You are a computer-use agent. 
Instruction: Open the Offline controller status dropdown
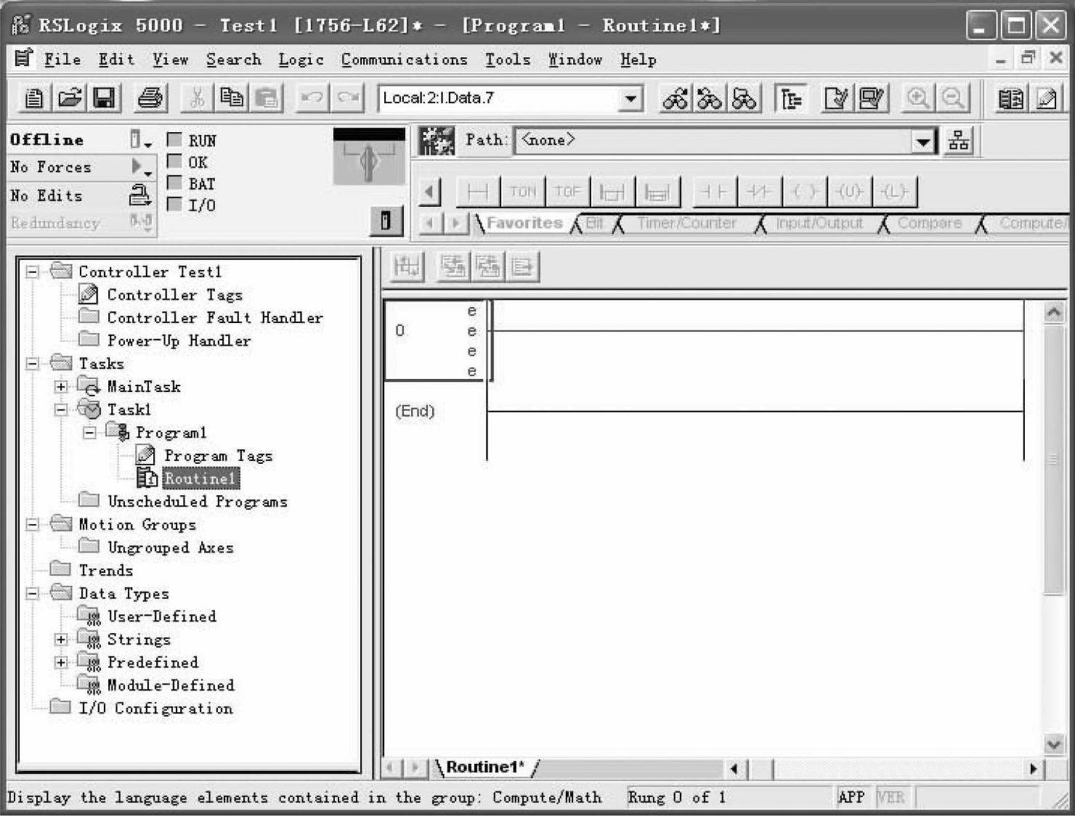(140, 139)
